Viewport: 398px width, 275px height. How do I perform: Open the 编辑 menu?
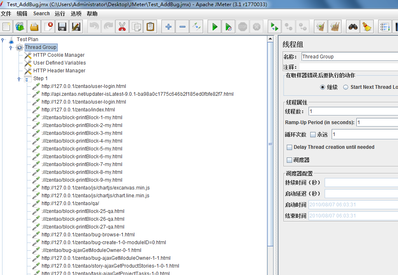click(22, 14)
